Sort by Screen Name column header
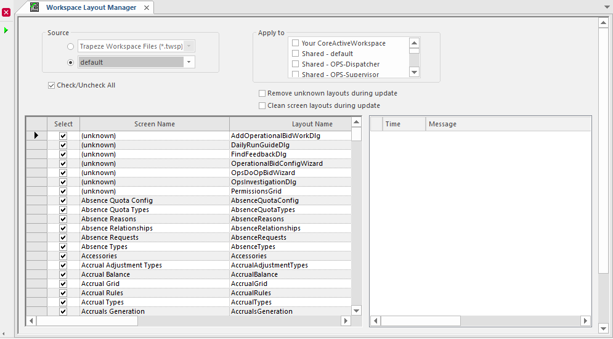 click(x=154, y=124)
